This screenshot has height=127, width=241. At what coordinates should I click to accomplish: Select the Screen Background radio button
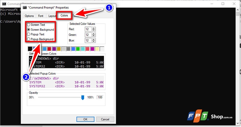point(29,29)
